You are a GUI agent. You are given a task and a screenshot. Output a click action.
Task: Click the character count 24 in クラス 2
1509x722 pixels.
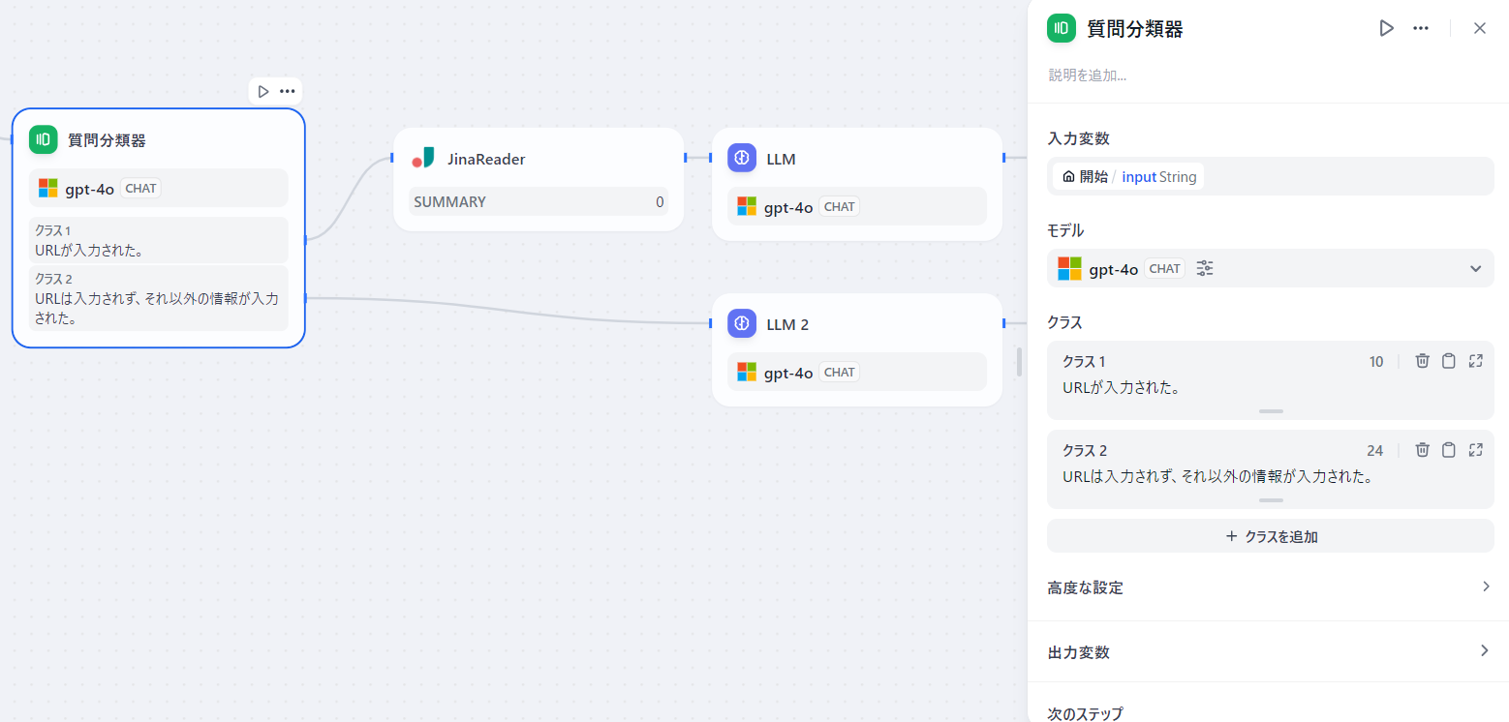point(1375,450)
